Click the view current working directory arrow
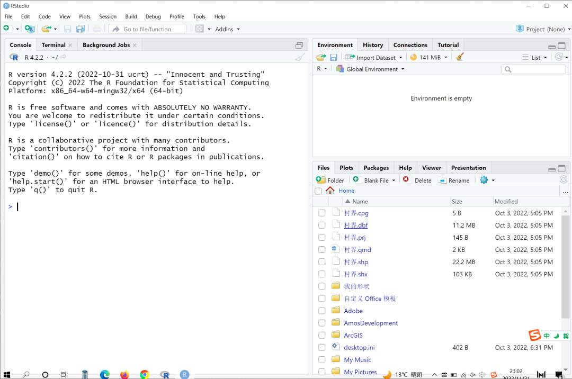572x379 pixels. pyautogui.click(x=64, y=57)
